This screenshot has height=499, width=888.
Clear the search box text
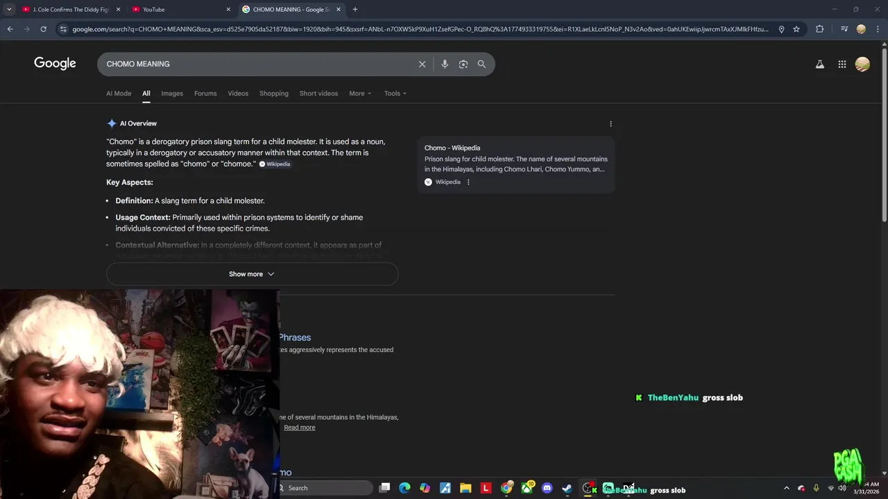422,64
